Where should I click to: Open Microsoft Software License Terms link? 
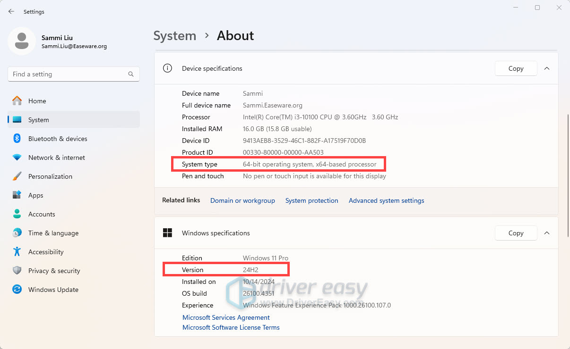(231, 327)
